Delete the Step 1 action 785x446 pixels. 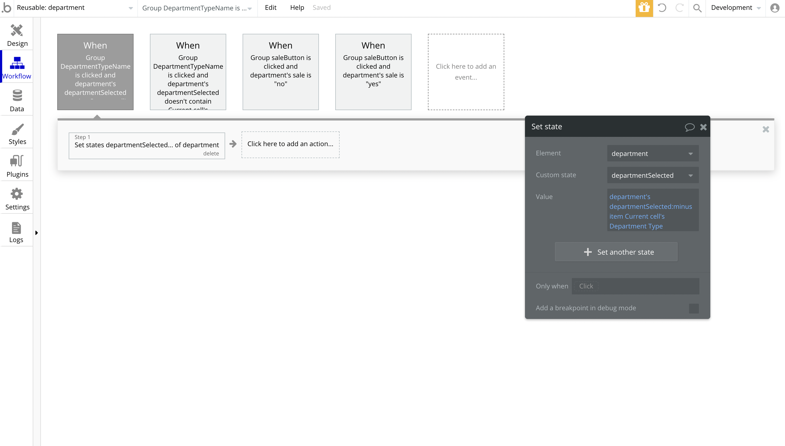point(211,153)
